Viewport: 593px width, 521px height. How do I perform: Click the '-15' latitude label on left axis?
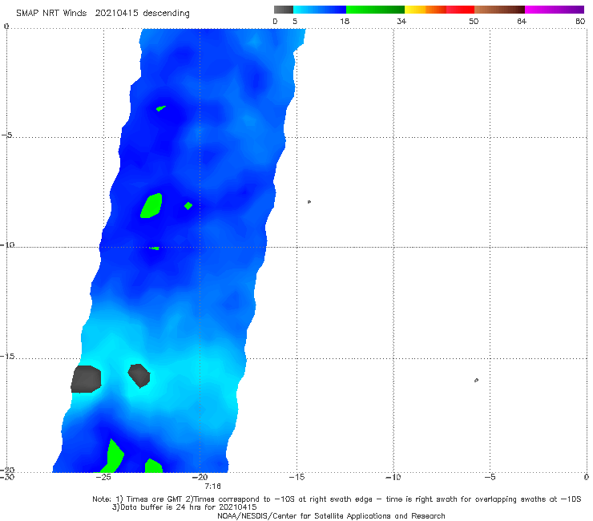(7, 356)
